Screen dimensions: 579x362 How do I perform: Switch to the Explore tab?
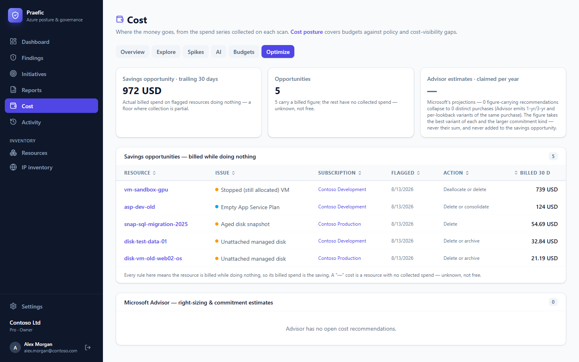coord(166,52)
